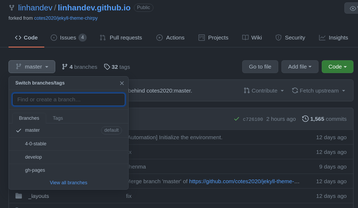This screenshot has width=358, height=208.
Task: Click the branch icon beside 4 branches
Action: [x=65, y=67]
